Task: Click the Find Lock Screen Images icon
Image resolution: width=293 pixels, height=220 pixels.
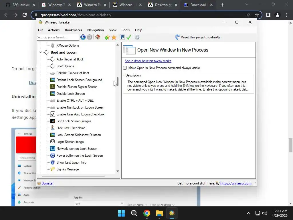Action: tap(53, 121)
